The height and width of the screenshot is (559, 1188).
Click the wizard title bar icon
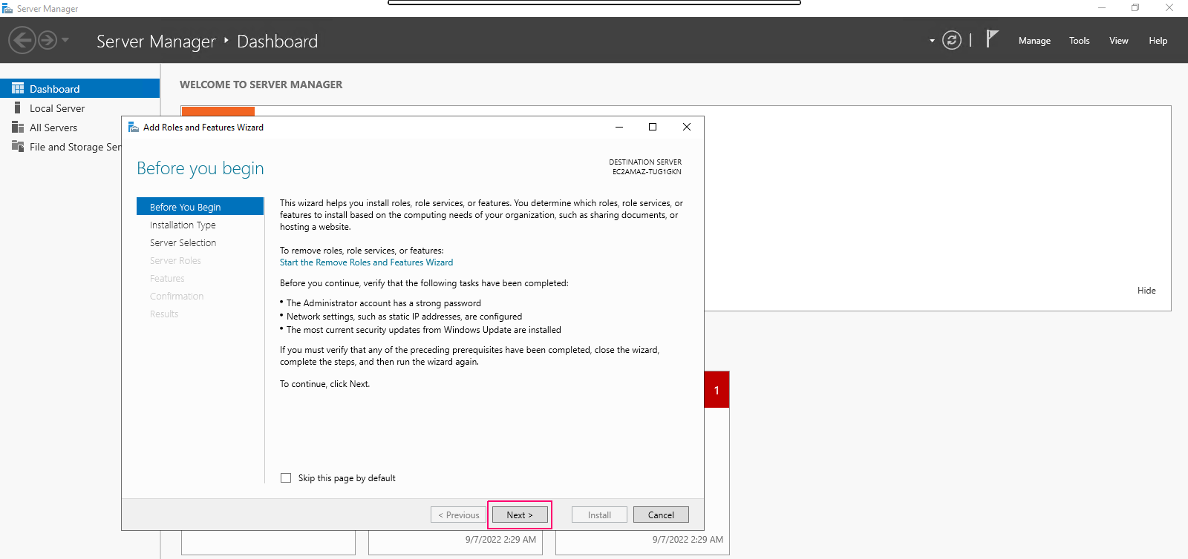(x=134, y=128)
